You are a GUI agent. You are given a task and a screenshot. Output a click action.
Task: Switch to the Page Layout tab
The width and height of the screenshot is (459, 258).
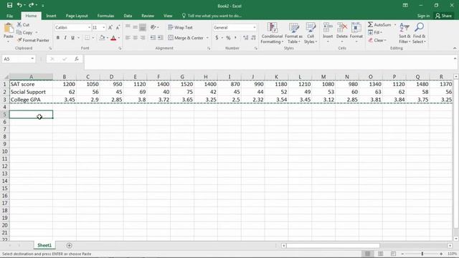pos(77,16)
